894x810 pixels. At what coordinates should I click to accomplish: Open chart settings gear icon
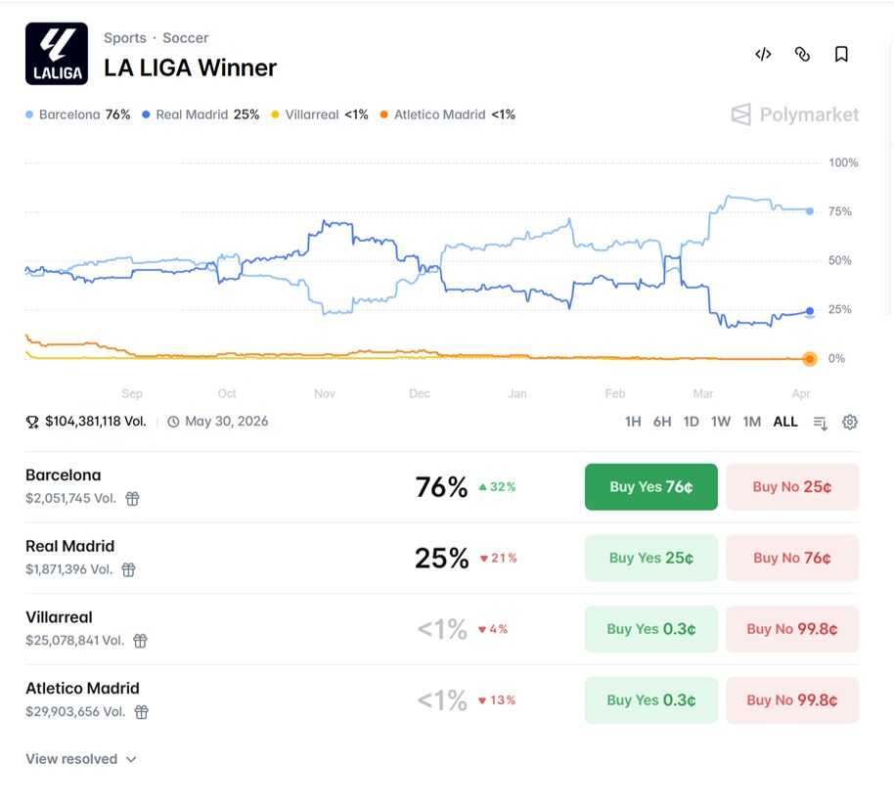click(850, 422)
